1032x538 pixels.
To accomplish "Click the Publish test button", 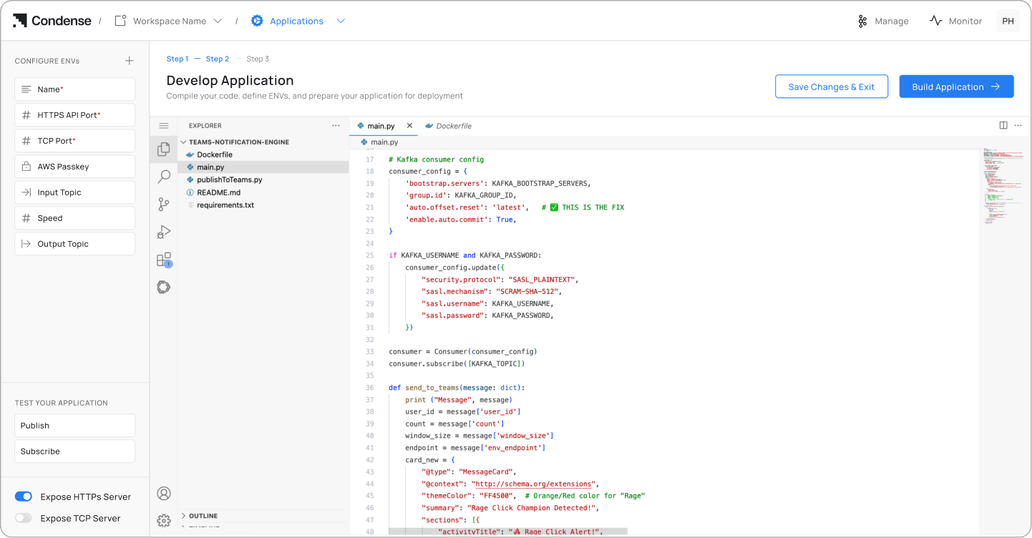I will pyautogui.click(x=74, y=426).
